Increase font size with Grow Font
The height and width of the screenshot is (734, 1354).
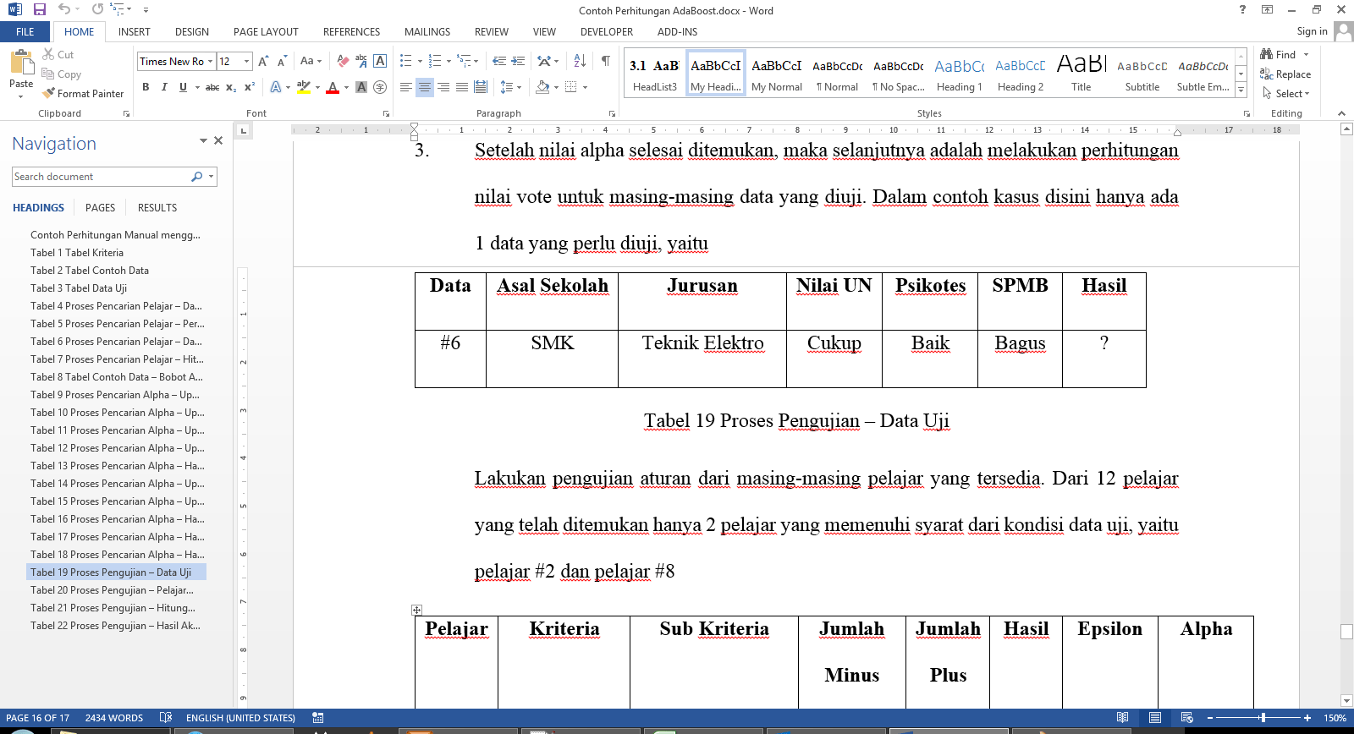263,61
